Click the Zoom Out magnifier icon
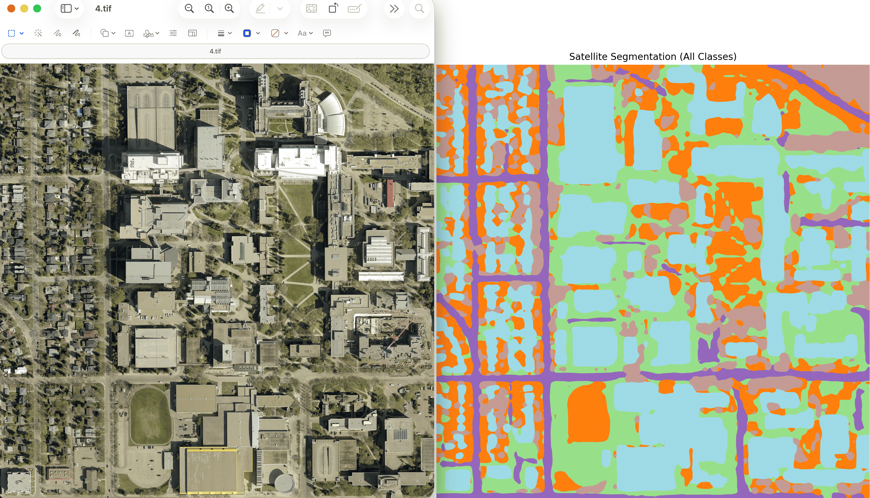870x498 pixels. click(189, 8)
